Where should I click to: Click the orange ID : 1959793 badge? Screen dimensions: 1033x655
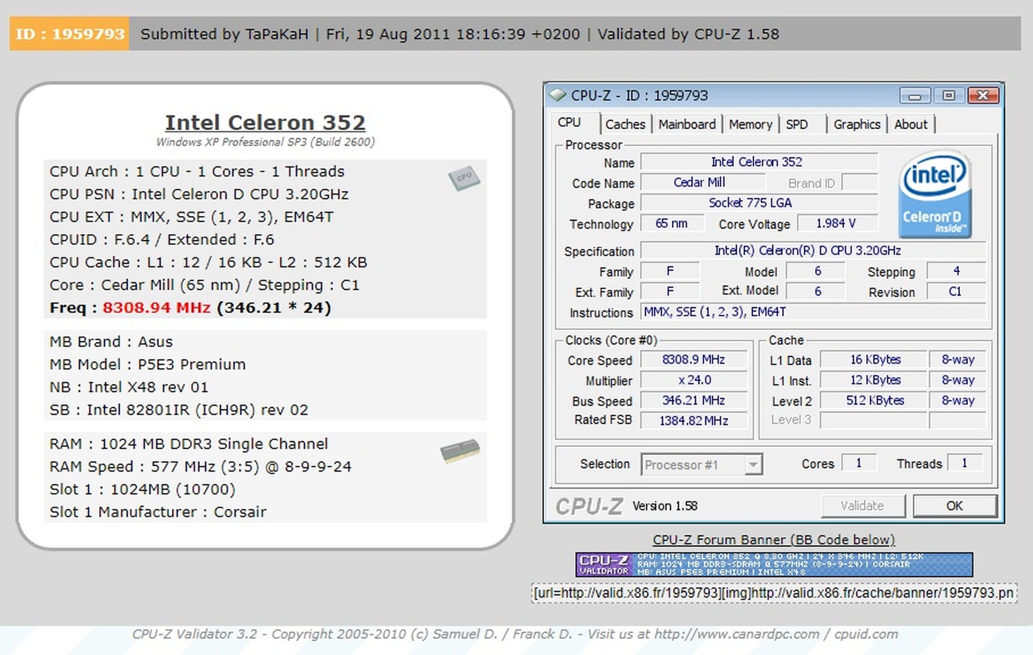tap(69, 34)
